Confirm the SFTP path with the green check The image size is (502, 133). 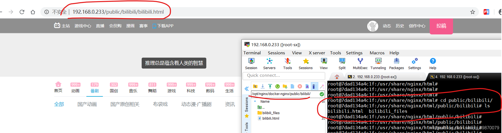coord(322,94)
